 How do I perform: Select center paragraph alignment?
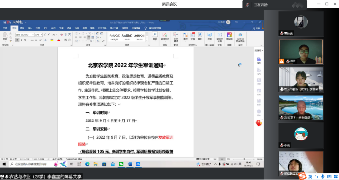point(80,37)
